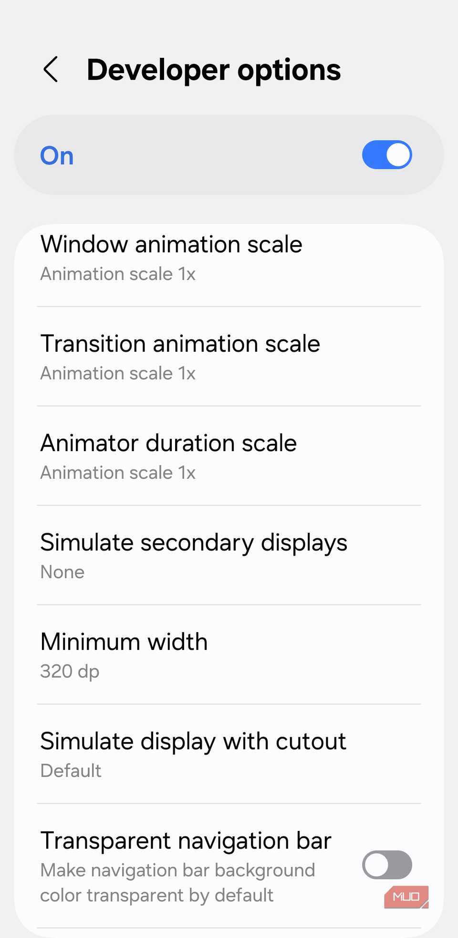The height and width of the screenshot is (938, 458).
Task: Tap Animation scale 1x under Animator duration
Action: [x=118, y=473]
